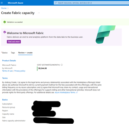Switch to the Basics tab
The width and height of the screenshot is (129, 124).
point(5,53)
